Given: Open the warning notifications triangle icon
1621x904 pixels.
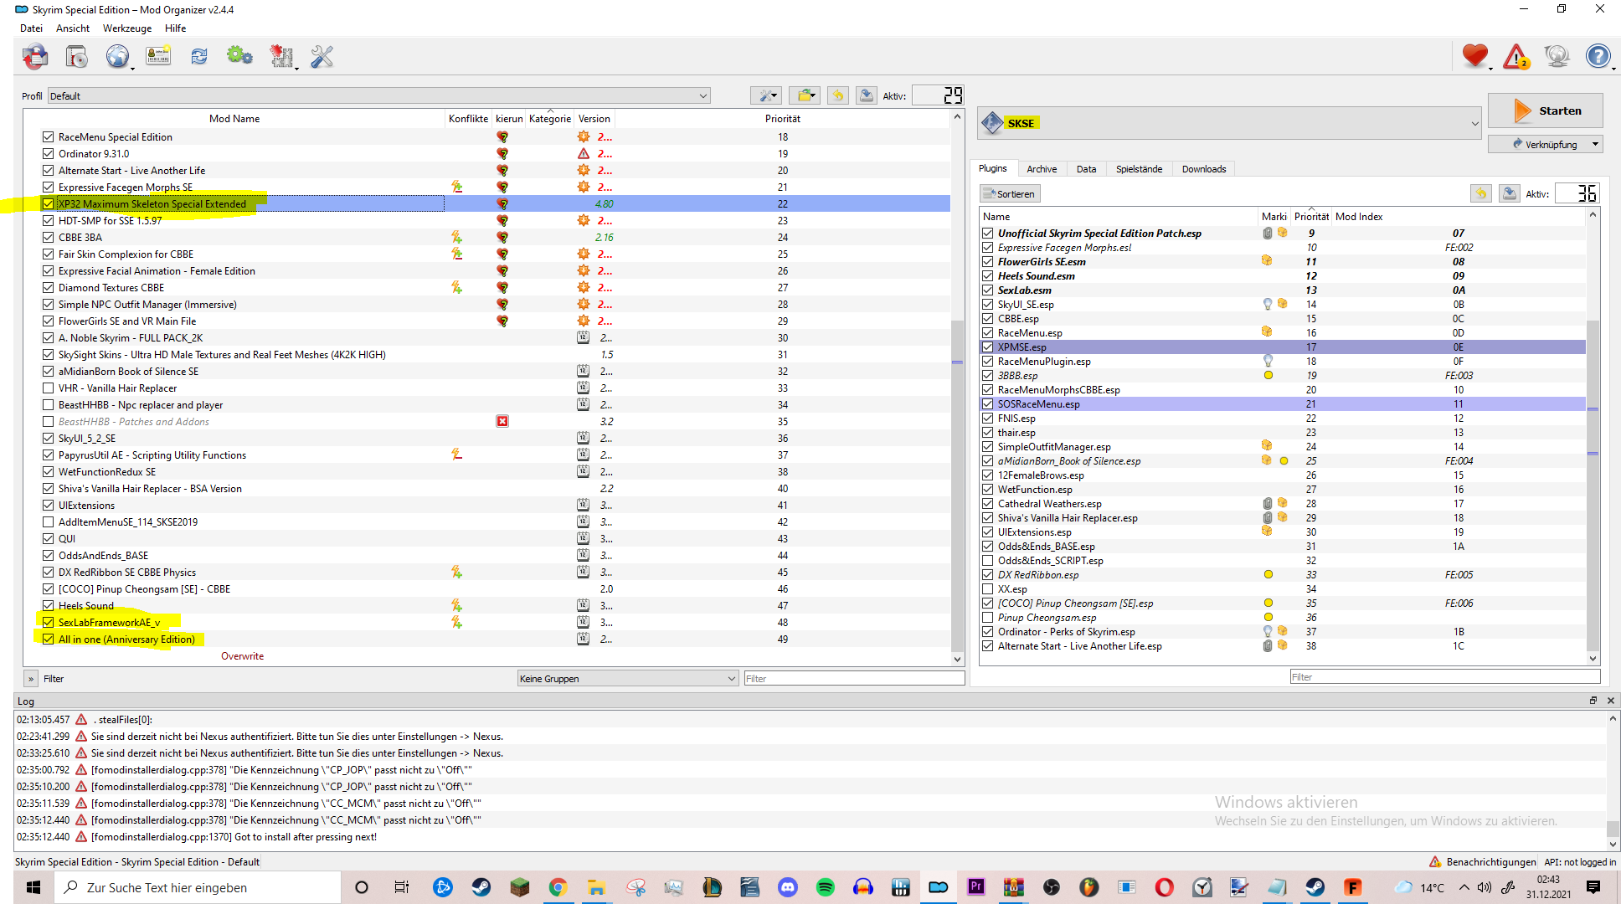Looking at the screenshot, I should pyautogui.click(x=1516, y=57).
